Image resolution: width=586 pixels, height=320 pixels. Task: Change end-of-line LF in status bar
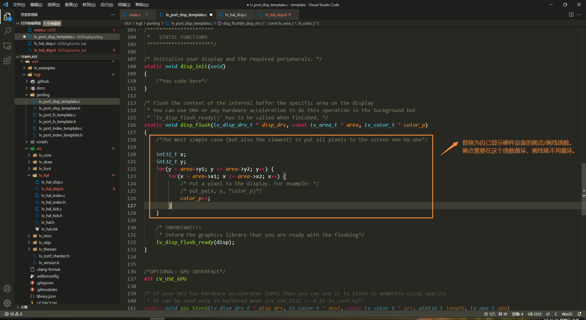(x=548, y=314)
